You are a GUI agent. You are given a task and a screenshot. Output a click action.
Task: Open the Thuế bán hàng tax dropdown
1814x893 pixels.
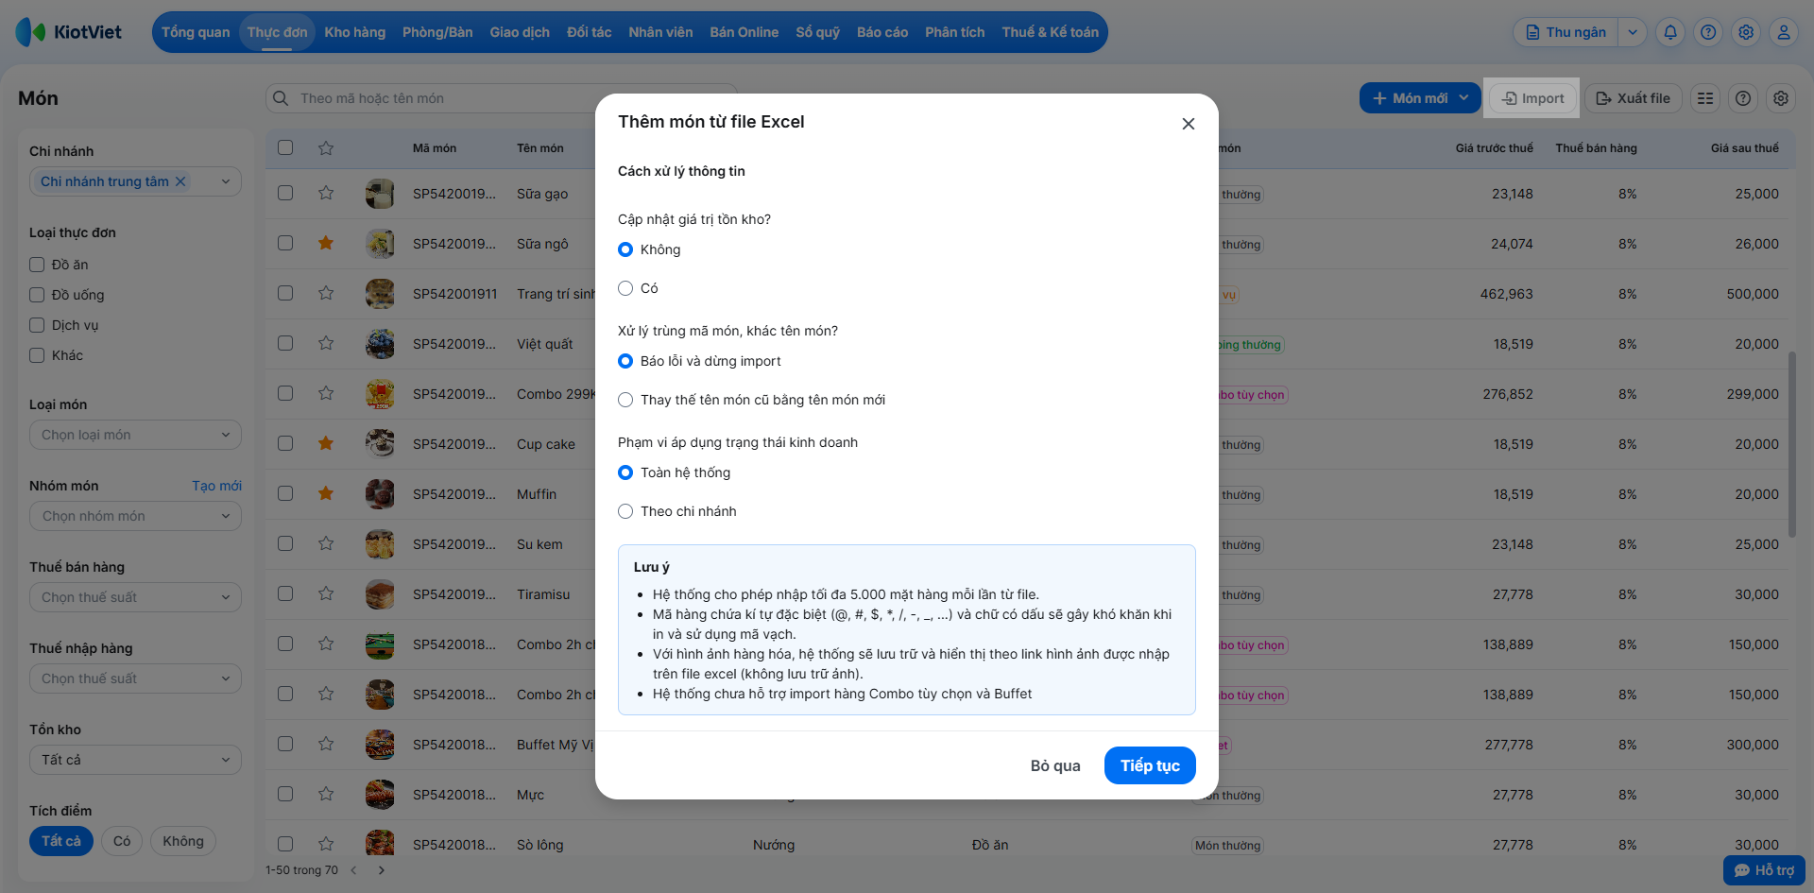pos(135,597)
